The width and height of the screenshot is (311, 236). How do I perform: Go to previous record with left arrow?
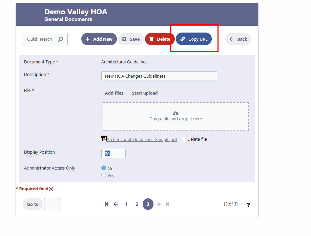[x=116, y=204]
